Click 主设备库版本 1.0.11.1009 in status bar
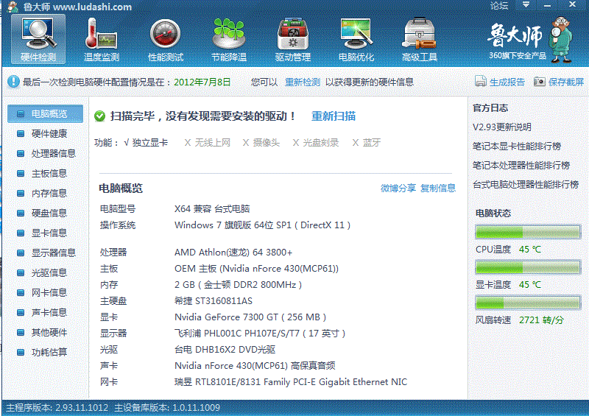This screenshot has height=416, width=589. 167,407
